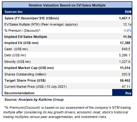This screenshot has width=137, height=122.
Task: Click the RUN ticker cell
Action: pyautogui.click(x=128, y=12)
